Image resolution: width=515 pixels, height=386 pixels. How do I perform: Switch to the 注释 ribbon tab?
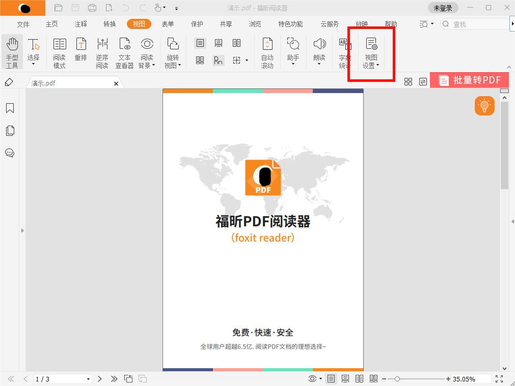80,23
